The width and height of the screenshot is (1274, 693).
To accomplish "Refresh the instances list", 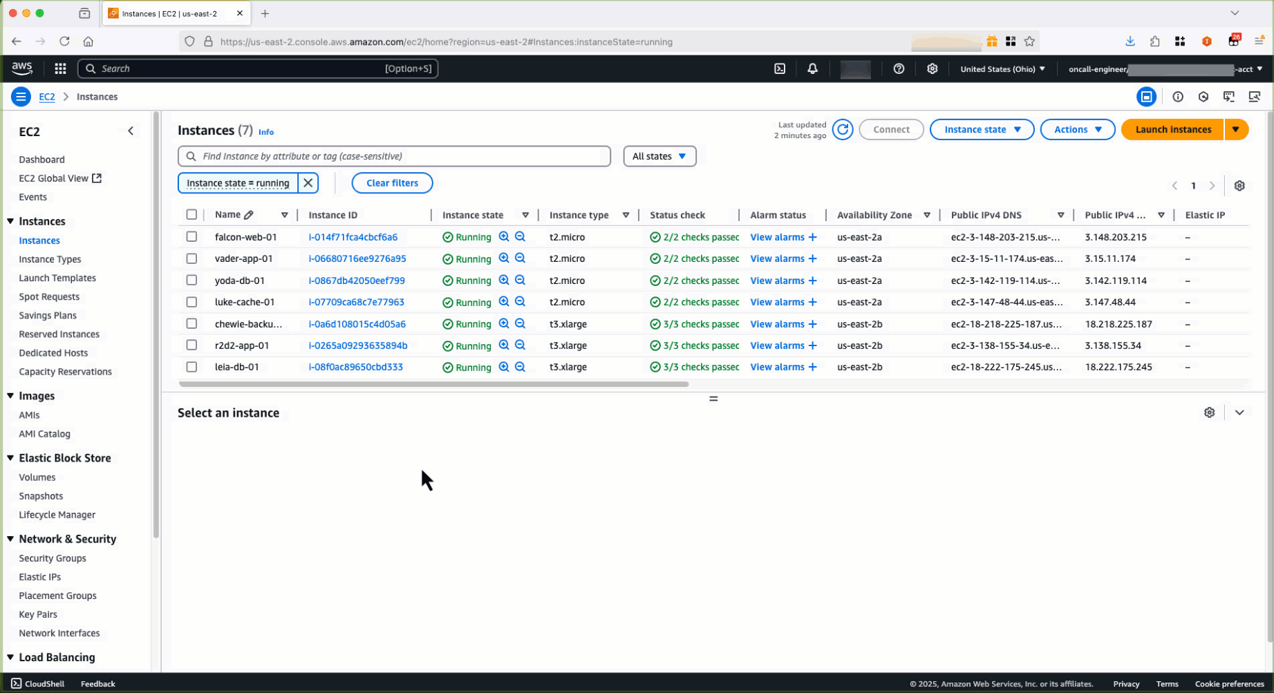I will click(x=843, y=129).
